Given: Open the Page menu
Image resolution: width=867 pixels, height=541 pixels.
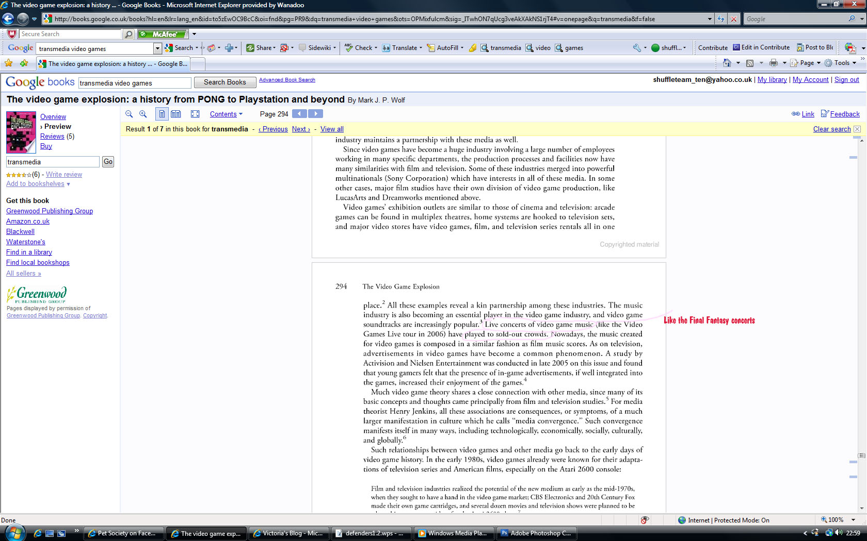Looking at the screenshot, I should [805, 63].
